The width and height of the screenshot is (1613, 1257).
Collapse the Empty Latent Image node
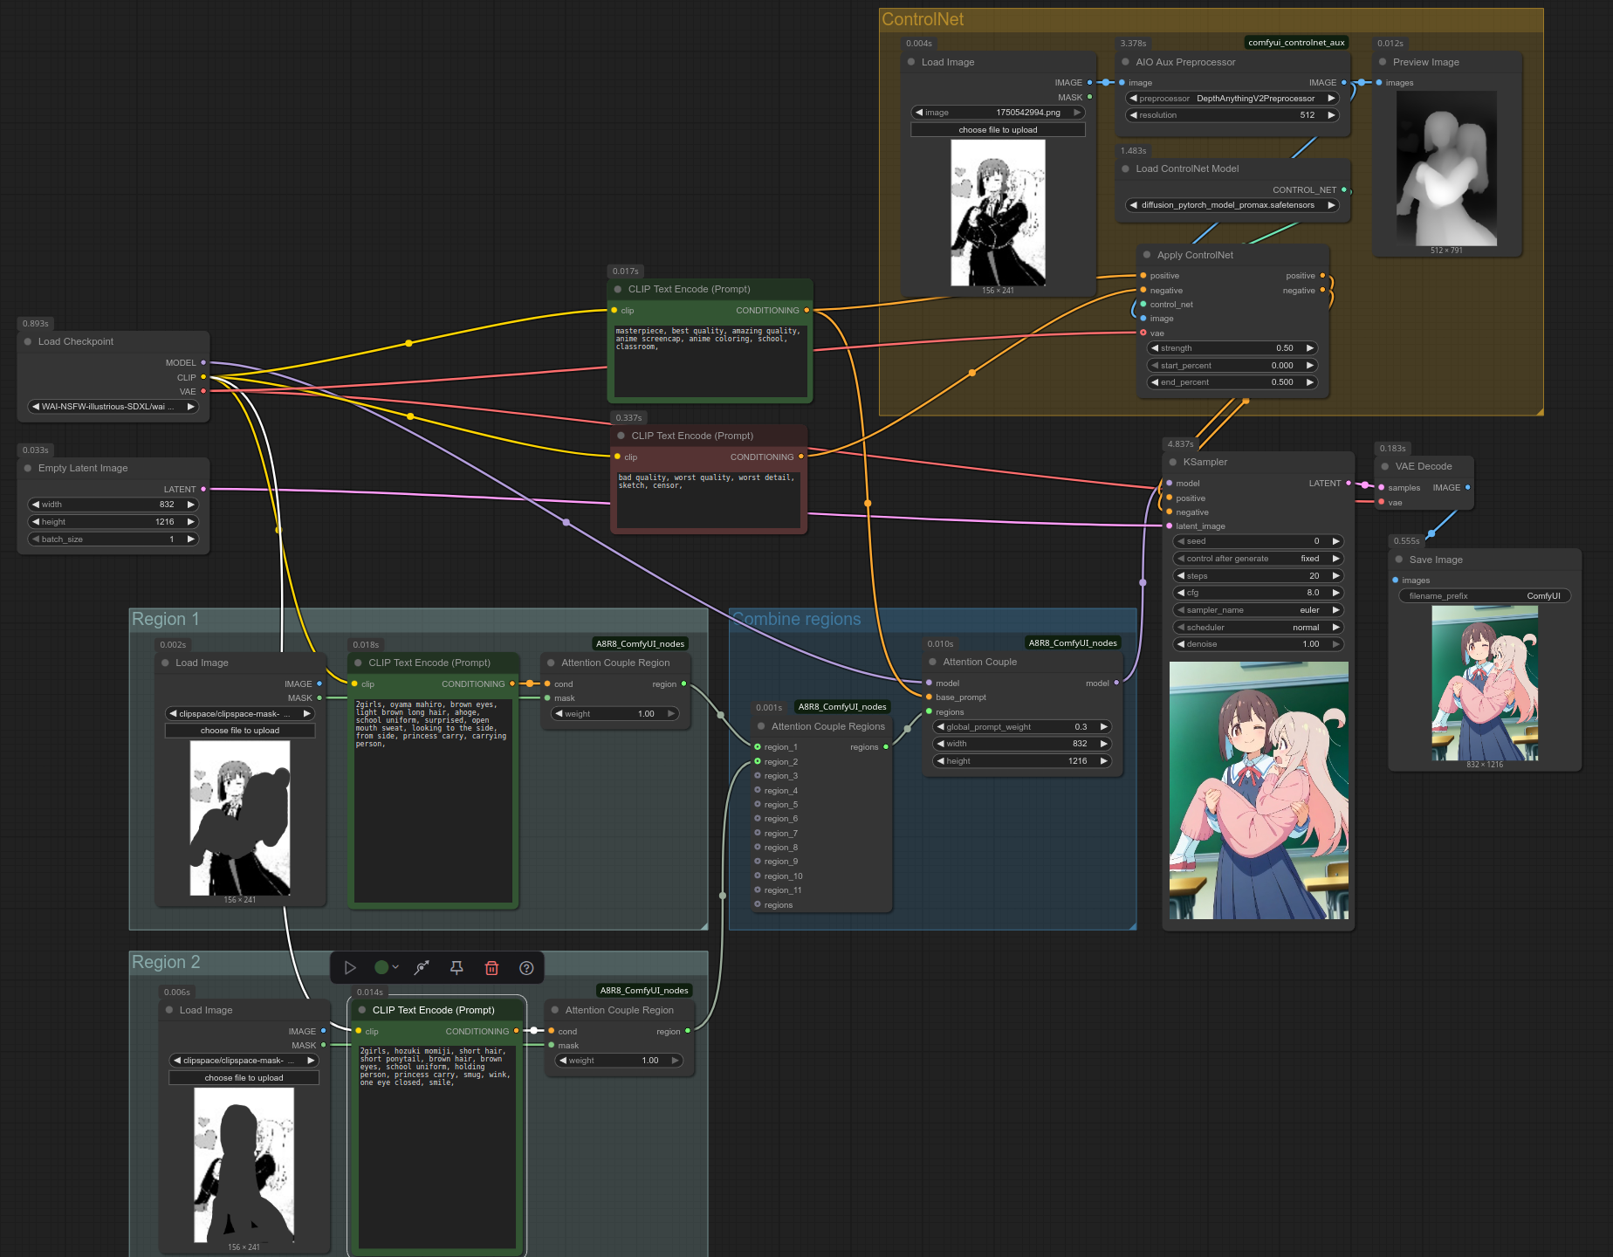[x=28, y=469]
